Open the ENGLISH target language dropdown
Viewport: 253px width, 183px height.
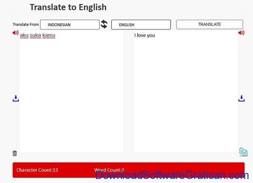pyautogui.click(x=141, y=25)
